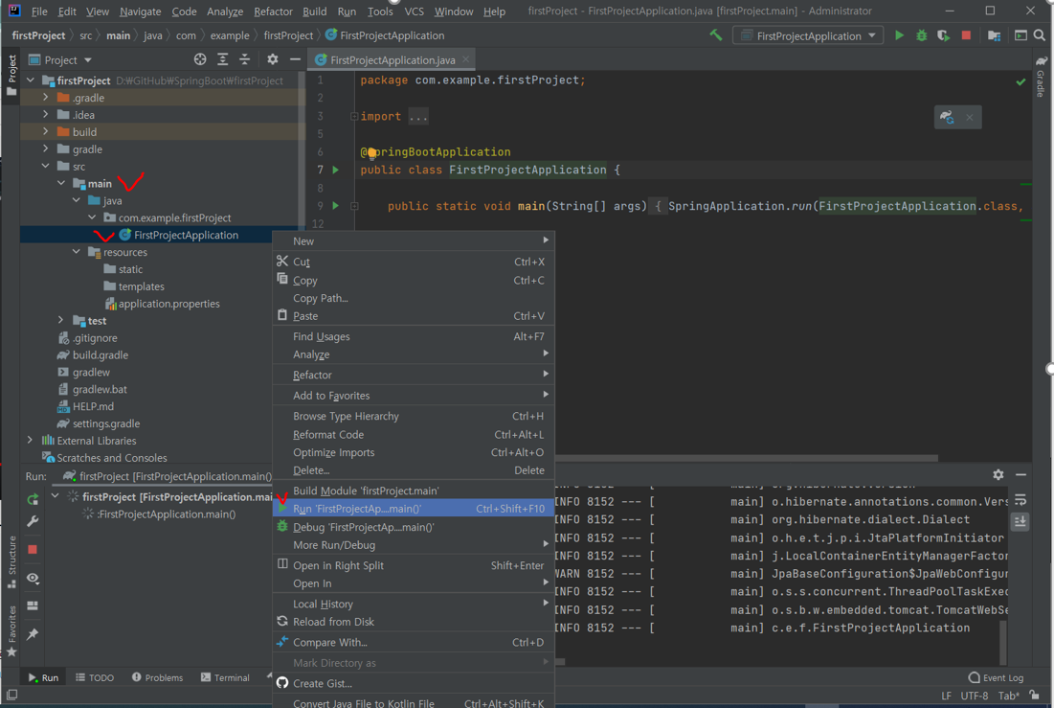Stop process with red square in Run panel
Screen dimensions: 1054x708
33,549
